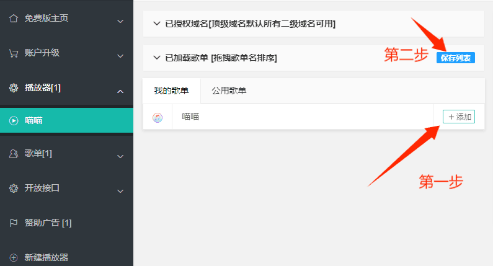Collapse the 已授权域名 panel chevron
The width and height of the screenshot is (493, 266).
click(x=156, y=24)
